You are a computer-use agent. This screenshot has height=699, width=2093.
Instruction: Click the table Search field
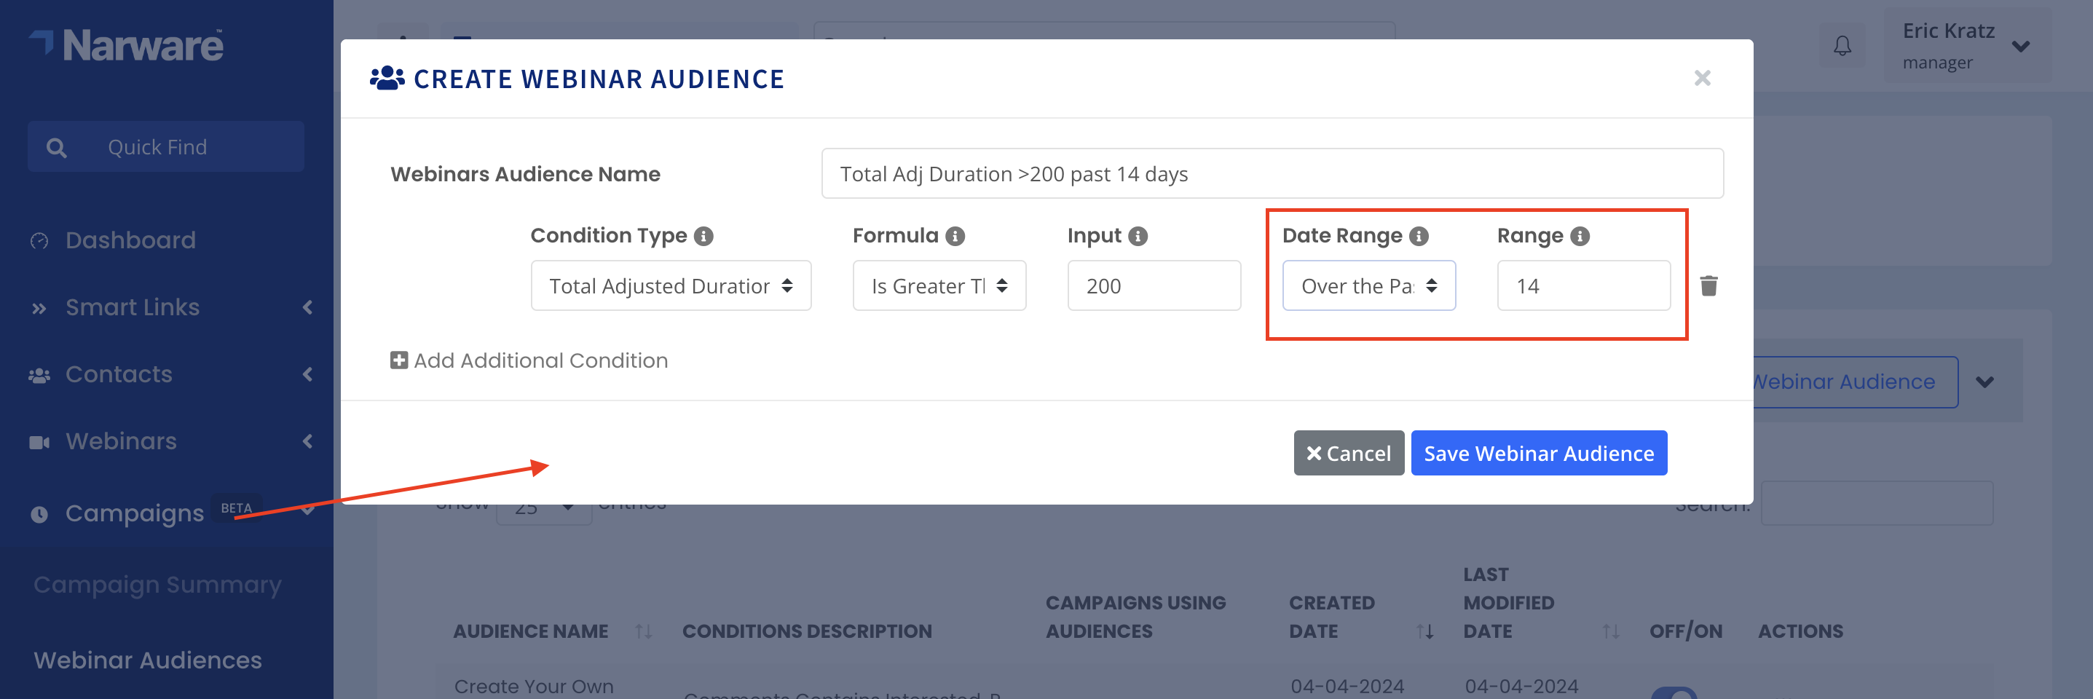pyautogui.click(x=1876, y=504)
